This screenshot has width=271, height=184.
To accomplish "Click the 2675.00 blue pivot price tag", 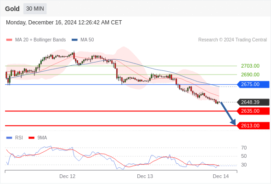I will pyautogui.click(x=253, y=85).
